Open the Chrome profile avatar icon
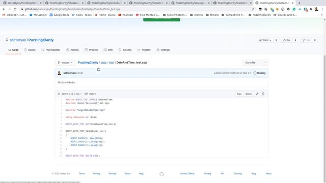 (x=316, y=9)
